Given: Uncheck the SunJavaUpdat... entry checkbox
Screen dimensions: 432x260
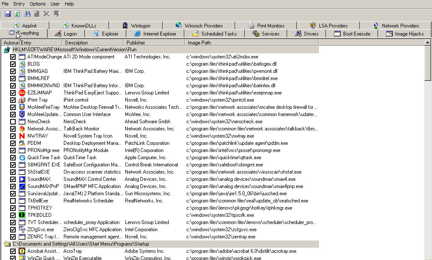Looking at the screenshot, I should pos(13,194).
